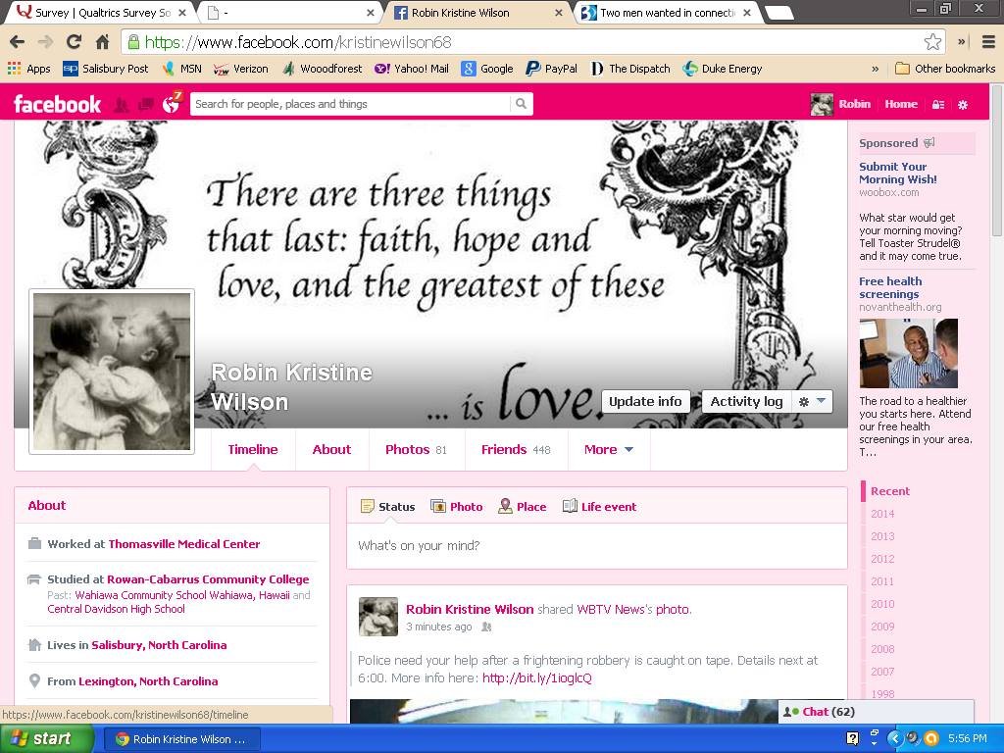Open The Dispatch bookmark

click(630, 69)
